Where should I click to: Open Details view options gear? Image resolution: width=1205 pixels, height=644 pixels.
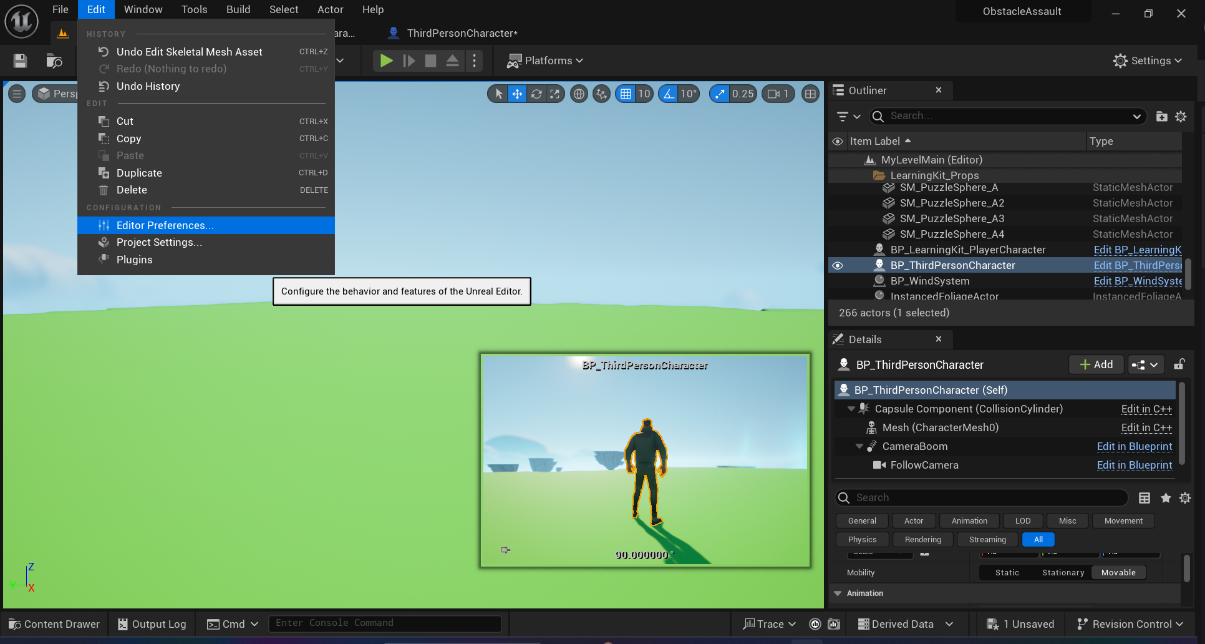point(1185,497)
